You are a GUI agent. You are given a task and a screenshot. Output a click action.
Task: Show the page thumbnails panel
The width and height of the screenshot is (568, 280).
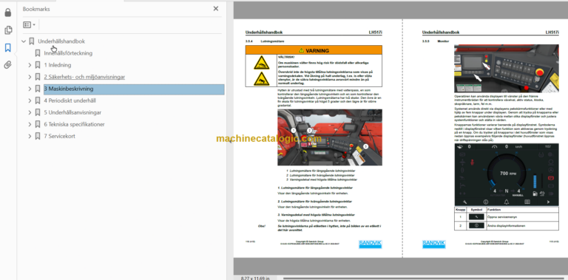[x=7, y=30]
